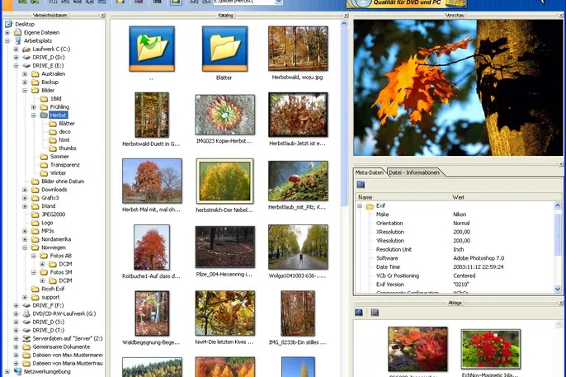Select the Herbst folder in the tree
The height and width of the screenshot is (377, 566).
pos(58,115)
